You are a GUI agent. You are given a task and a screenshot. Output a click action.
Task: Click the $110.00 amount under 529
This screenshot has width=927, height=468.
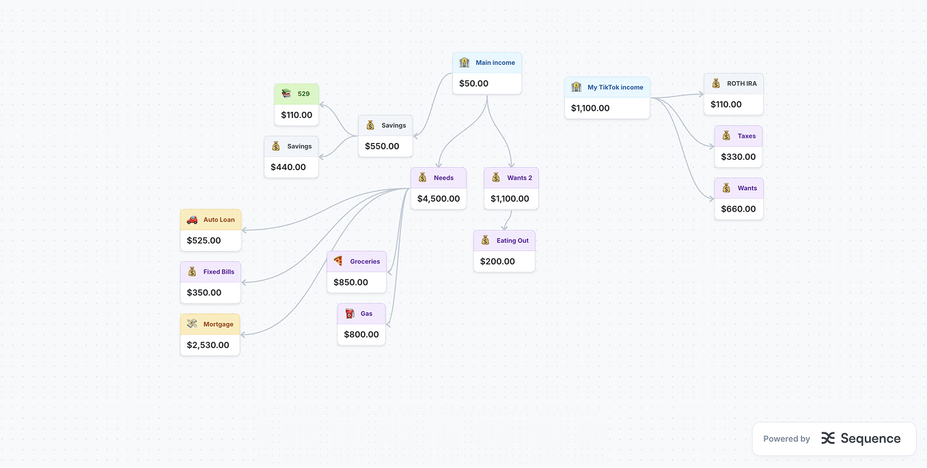(296, 115)
